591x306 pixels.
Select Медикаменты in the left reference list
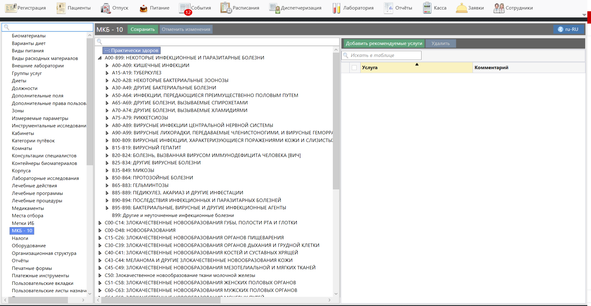click(28, 208)
